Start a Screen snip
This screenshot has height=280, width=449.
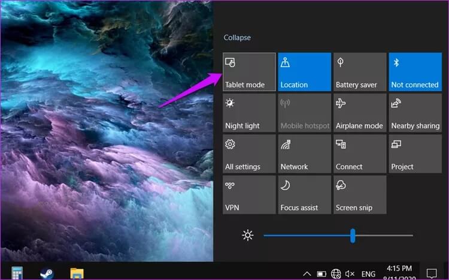pyautogui.click(x=360, y=195)
